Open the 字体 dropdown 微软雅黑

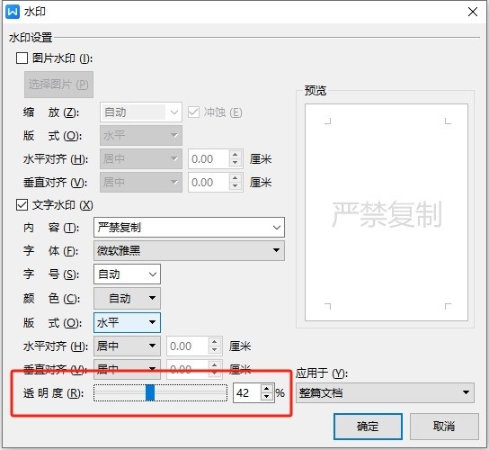[189, 250]
